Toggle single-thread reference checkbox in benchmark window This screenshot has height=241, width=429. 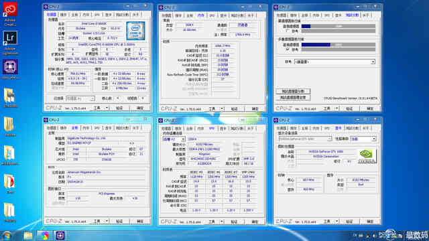pos(288,31)
